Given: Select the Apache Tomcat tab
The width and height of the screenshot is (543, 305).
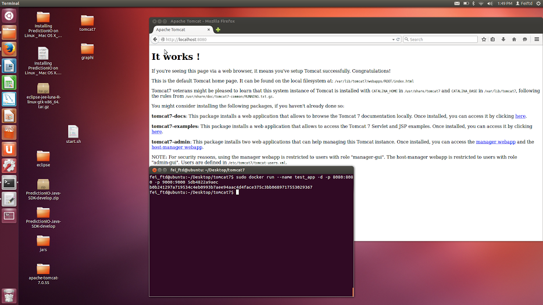Looking at the screenshot, I should 183,30.
